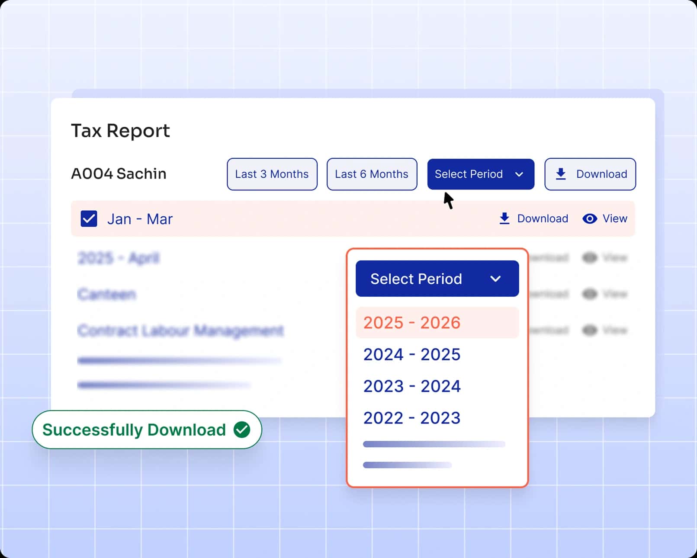Dismiss the Successfully Download notification
The height and width of the screenshot is (558, 697).
tap(146, 429)
